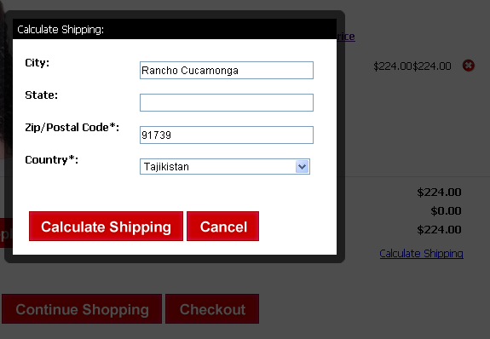Click the $224.00$224.00 item price text

[x=412, y=66]
